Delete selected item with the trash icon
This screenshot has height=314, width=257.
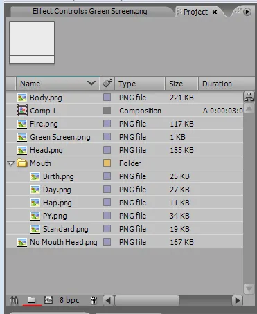pyautogui.click(x=94, y=300)
